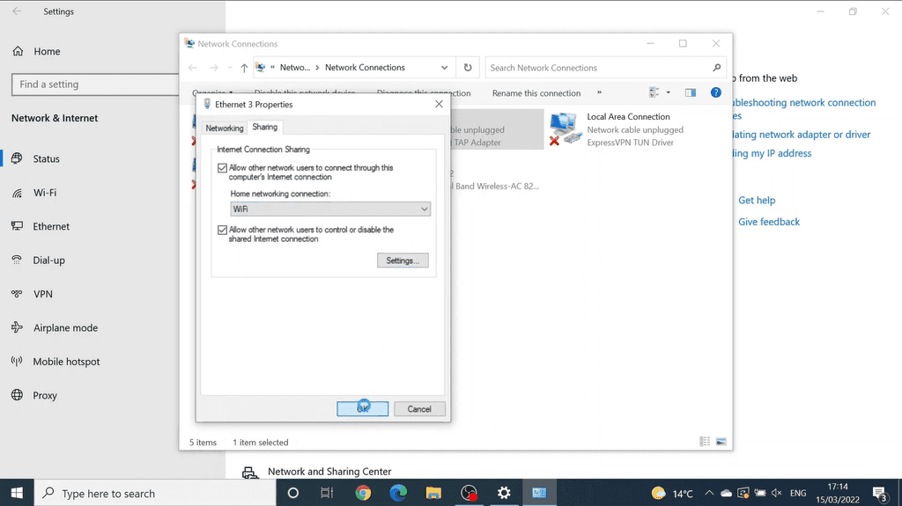Go back in the Settings window
Viewport: 902px width, 506px height.
[x=18, y=11]
